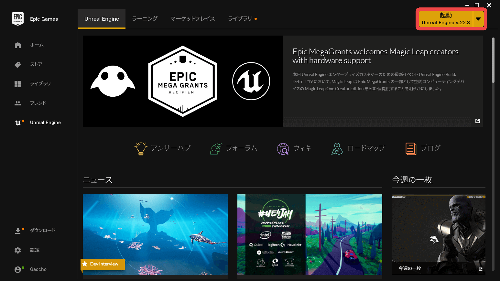Open the Friends (フレンド) sidebar icon
The image size is (500, 281).
[x=18, y=103]
